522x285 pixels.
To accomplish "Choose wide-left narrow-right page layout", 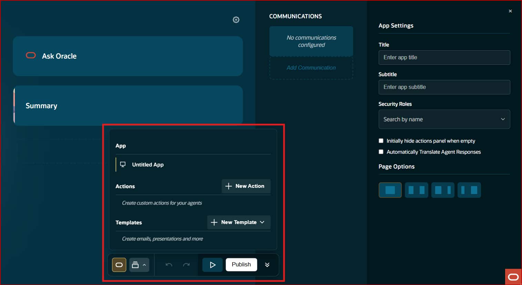I will click(443, 190).
